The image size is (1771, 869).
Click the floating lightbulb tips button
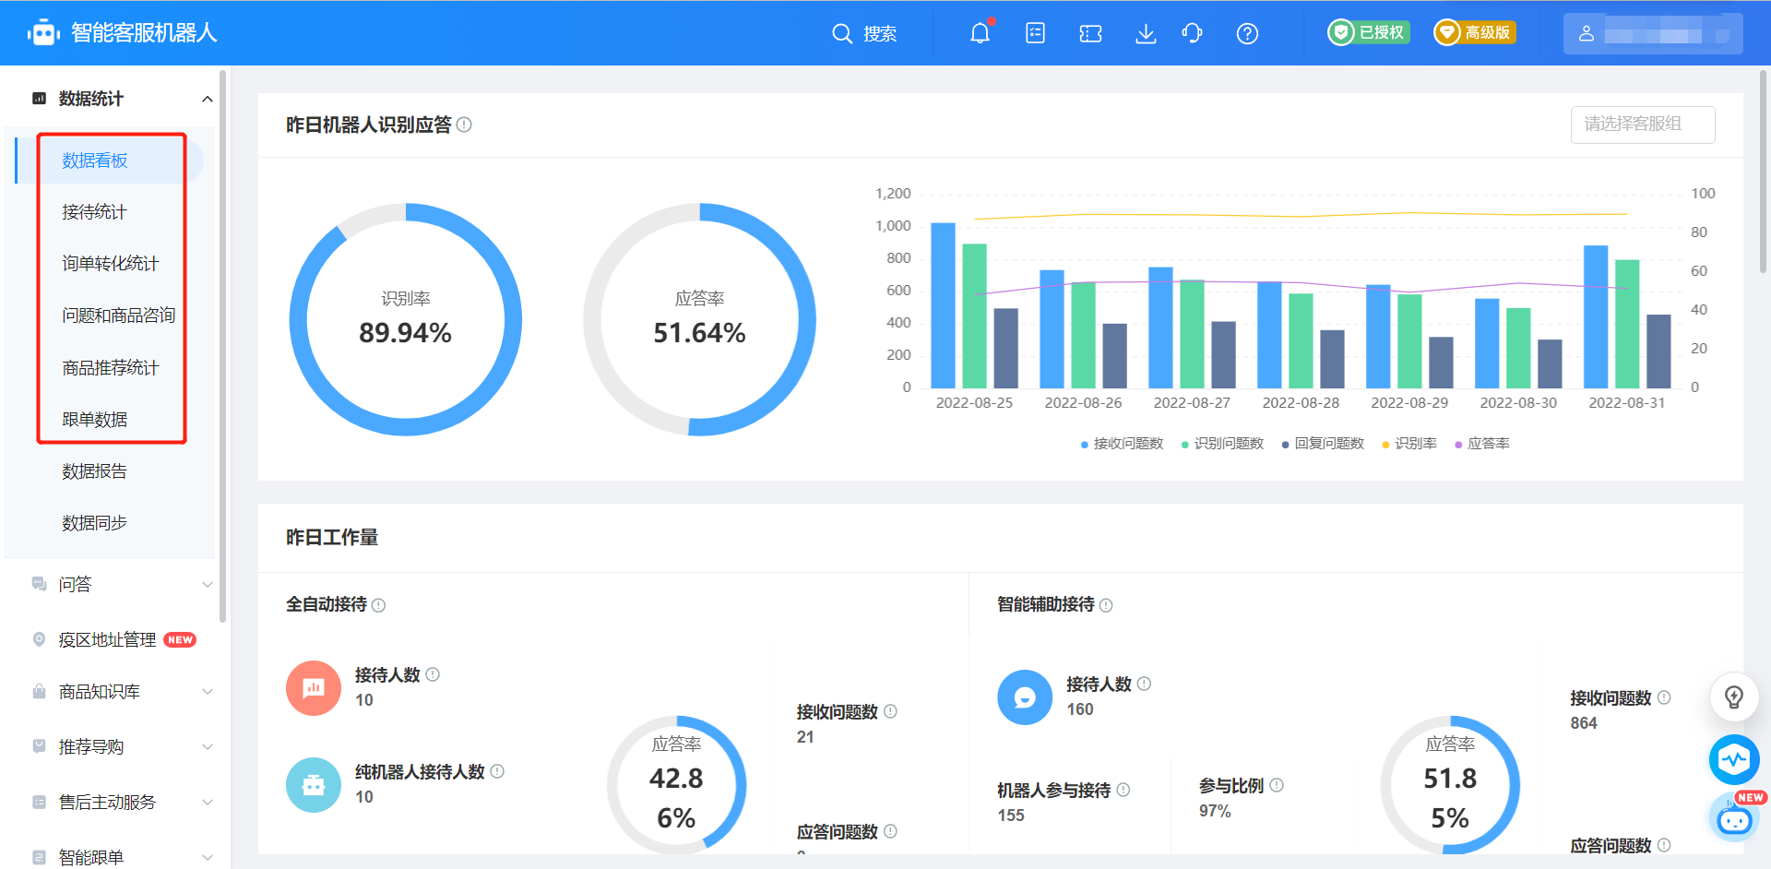[1734, 696]
